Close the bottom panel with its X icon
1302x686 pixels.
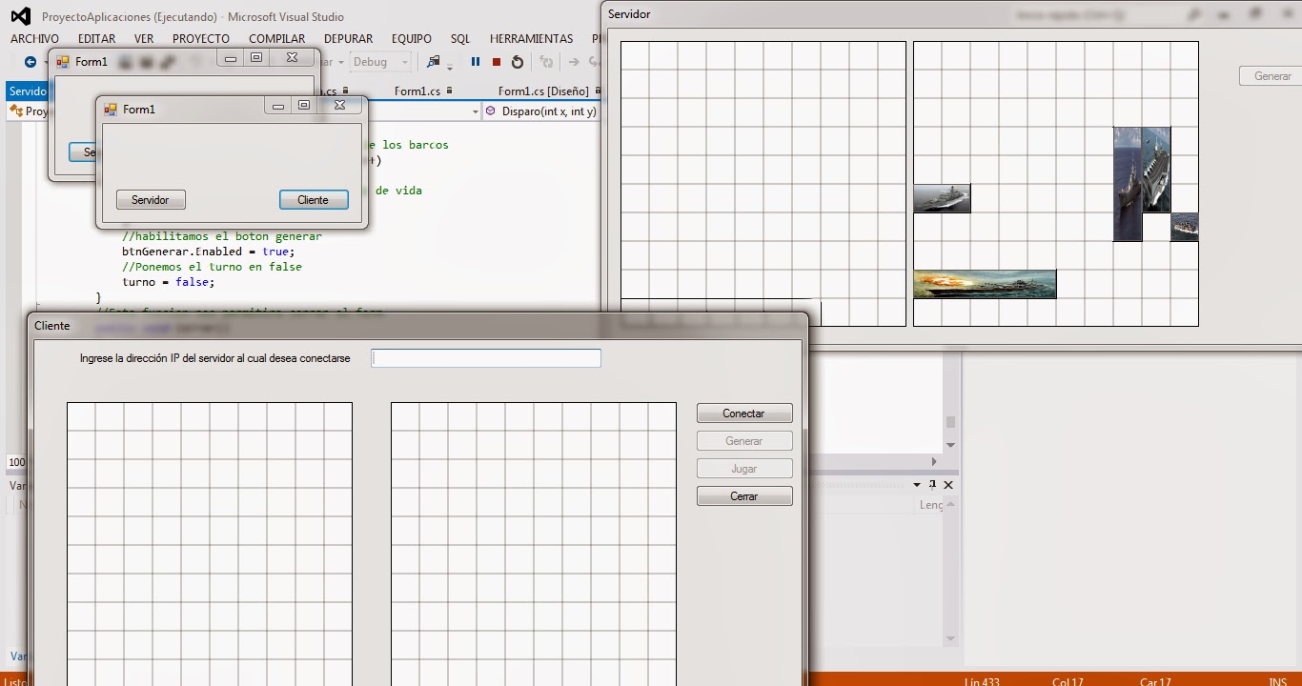[948, 485]
